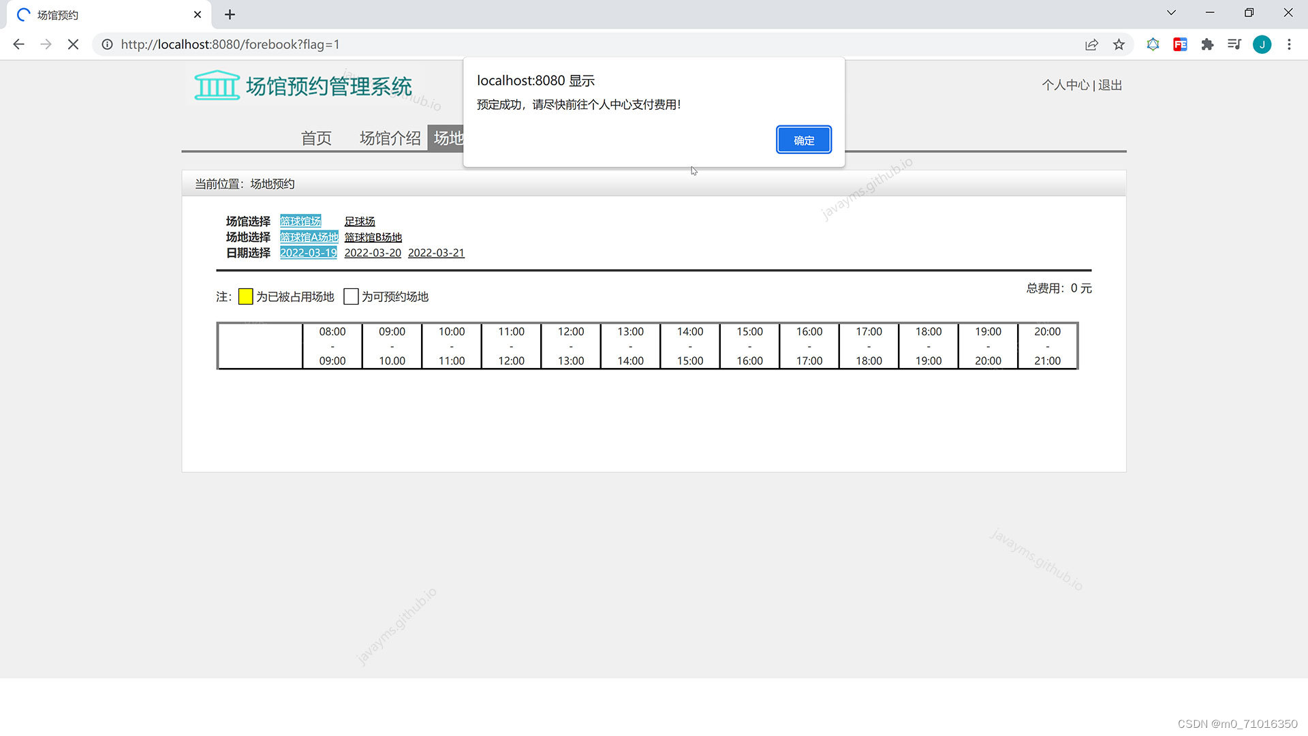Image resolution: width=1308 pixels, height=736 pixels.
Task: Click the yellow occupied-court legend swatch
Action: (x=245, y=296)
